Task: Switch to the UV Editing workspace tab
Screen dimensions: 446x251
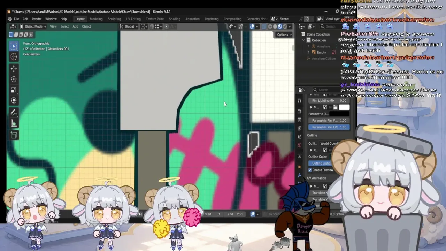Action: [133, 19]
